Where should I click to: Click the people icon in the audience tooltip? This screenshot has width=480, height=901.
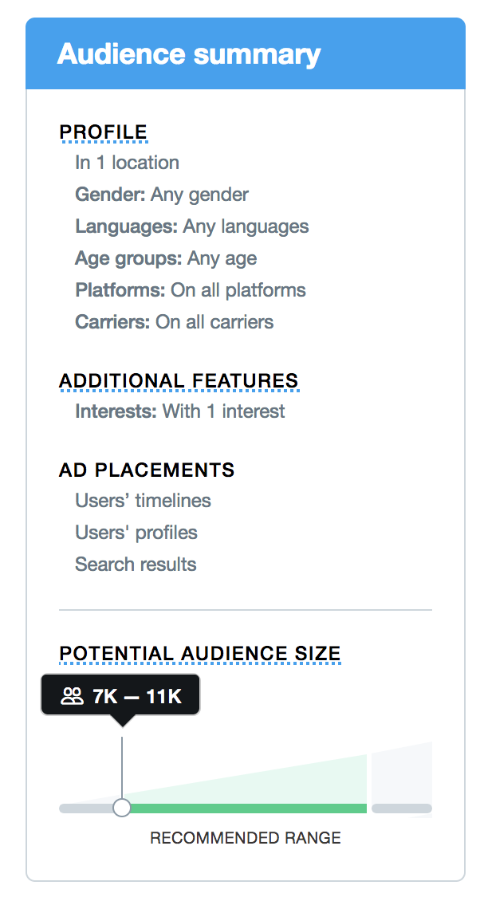tap(72, 697)
